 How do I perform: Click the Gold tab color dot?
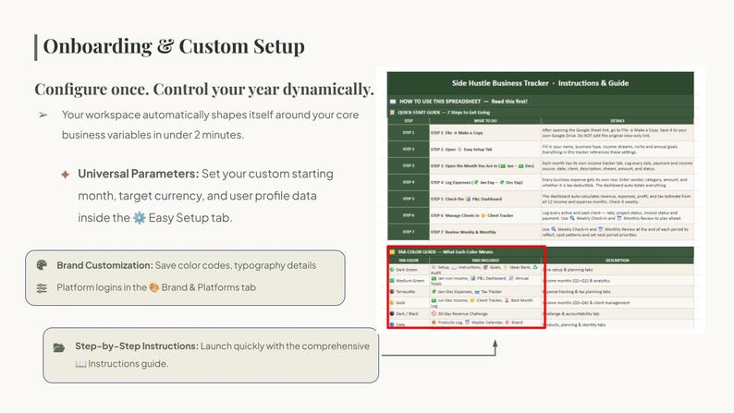tap(392, 303)
